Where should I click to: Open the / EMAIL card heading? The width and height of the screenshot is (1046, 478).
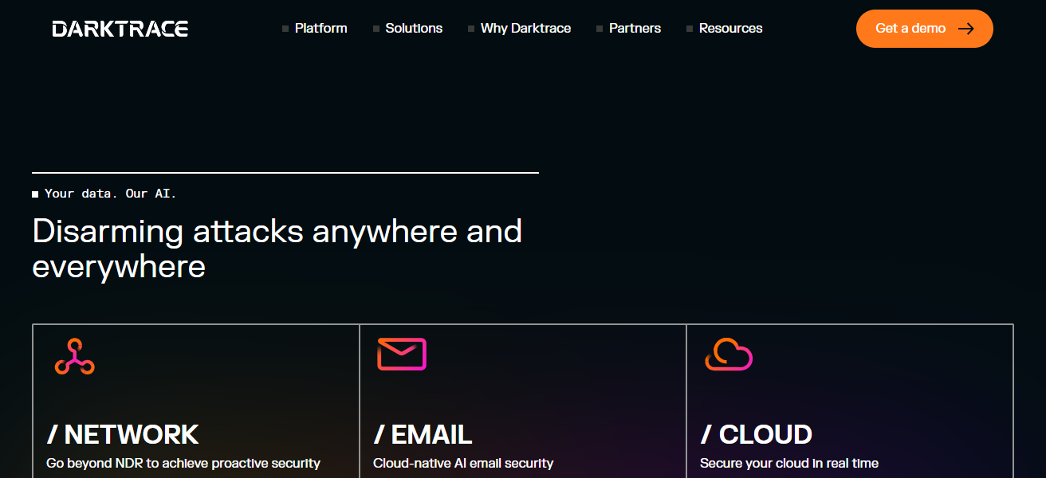[423, 434]
